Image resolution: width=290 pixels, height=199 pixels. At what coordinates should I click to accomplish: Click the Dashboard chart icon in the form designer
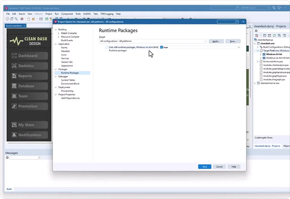(x=14, y=56)
